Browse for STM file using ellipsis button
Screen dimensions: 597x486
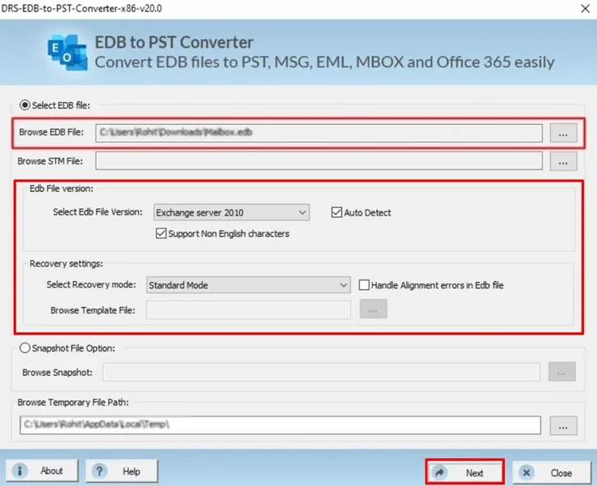pos(563,161)
